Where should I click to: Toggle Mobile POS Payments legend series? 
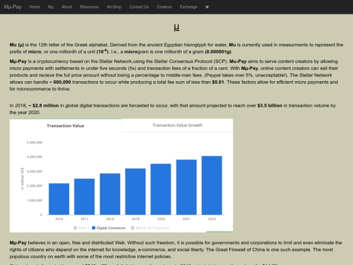[x=150, y=228]
